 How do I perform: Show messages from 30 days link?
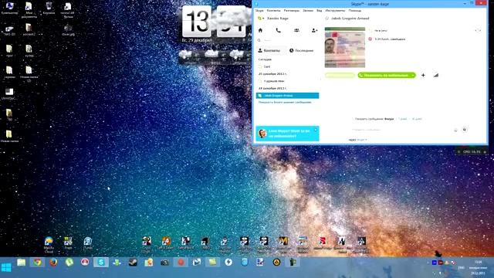click(417, 119)
